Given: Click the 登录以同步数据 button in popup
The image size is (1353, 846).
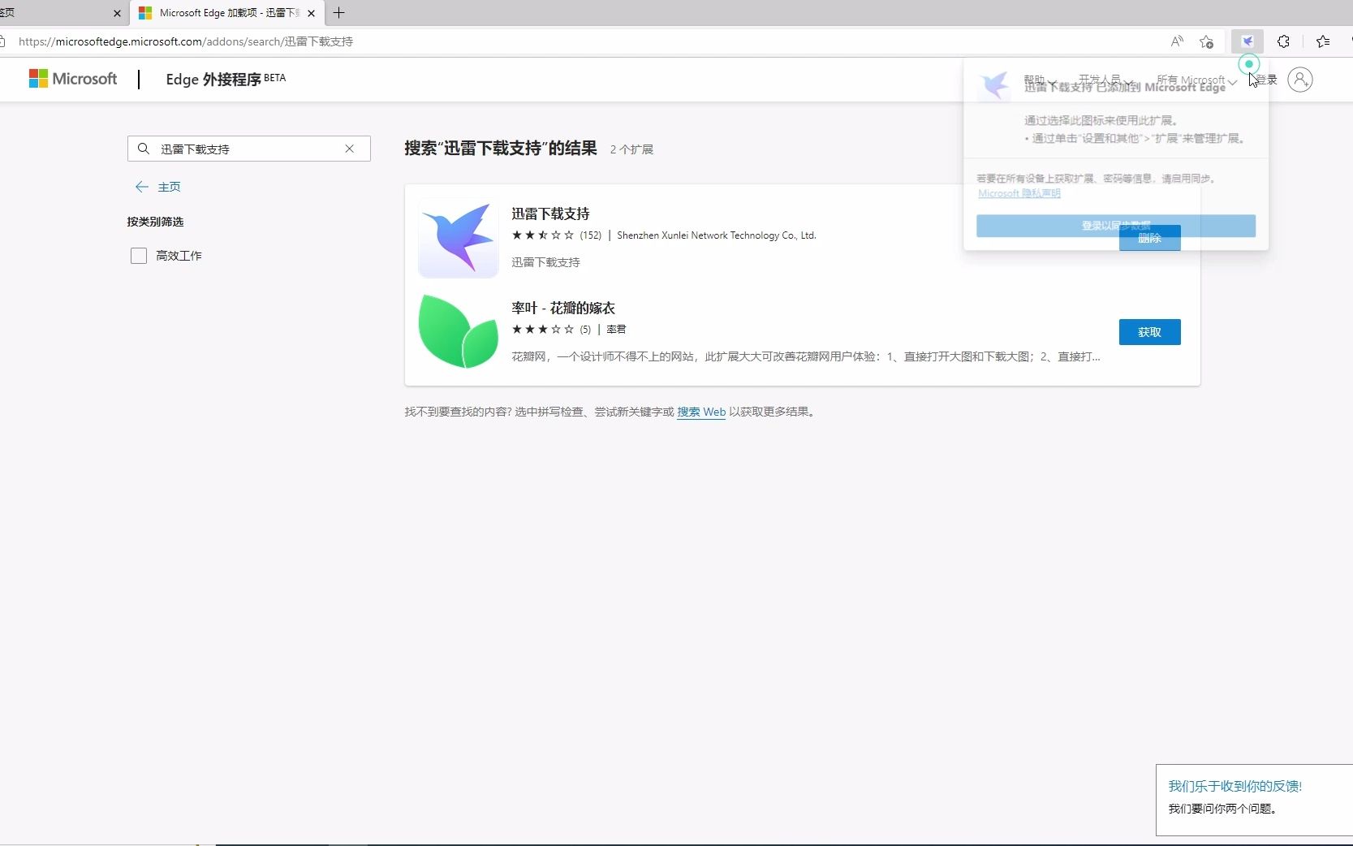Looking at the screenshot, I should coord(1116,226).
